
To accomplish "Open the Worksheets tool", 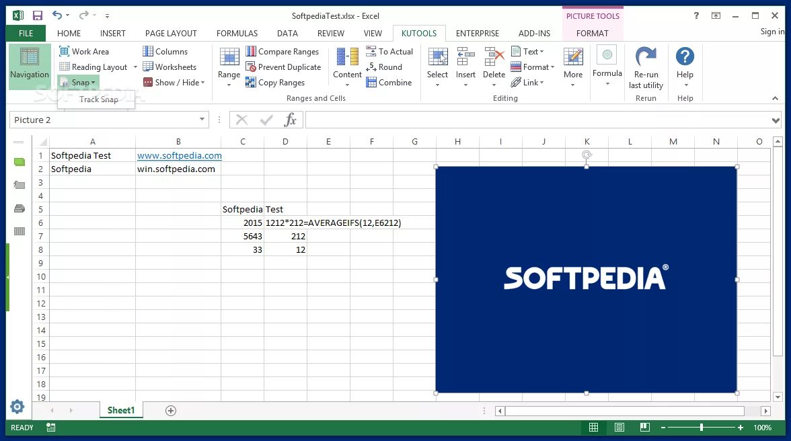I will pos(169,67).
